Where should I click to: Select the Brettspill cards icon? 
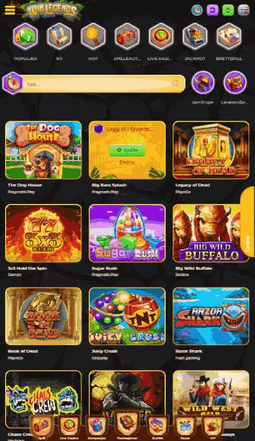(229, 36)
